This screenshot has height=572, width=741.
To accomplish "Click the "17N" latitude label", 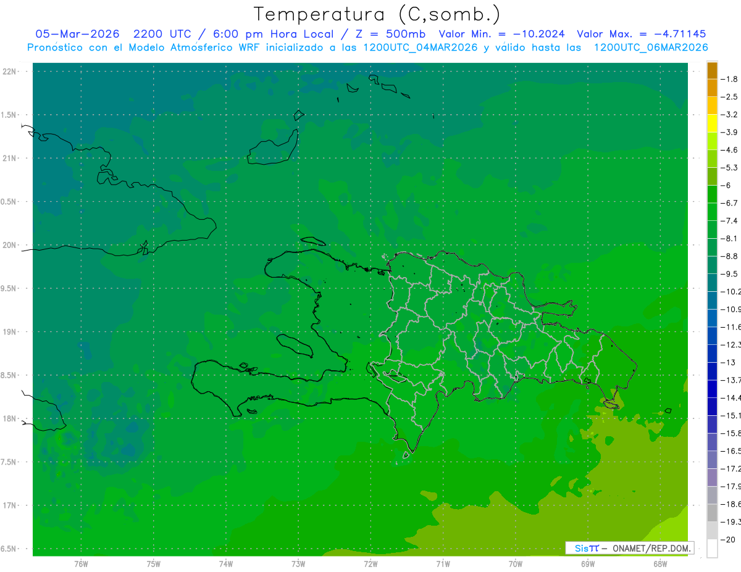I will tap(10, 506).
